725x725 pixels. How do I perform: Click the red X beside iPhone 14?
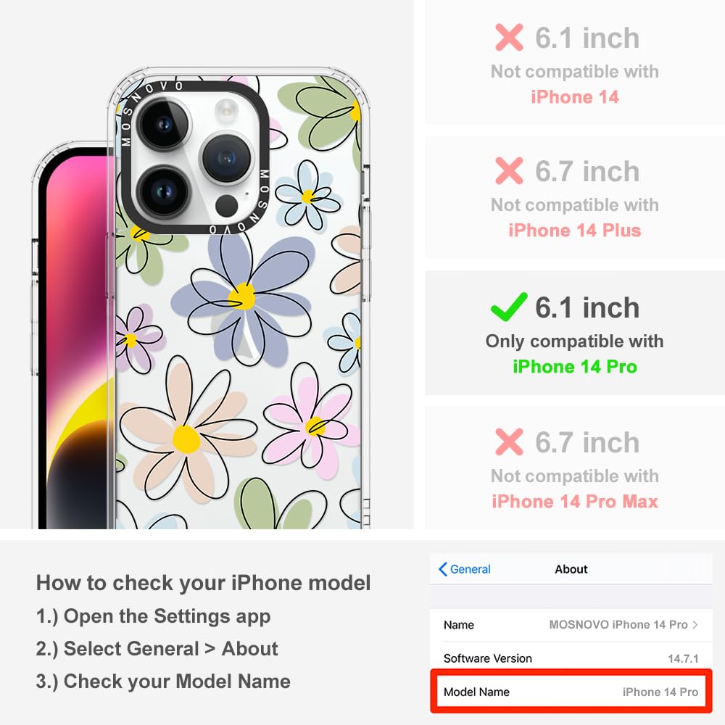(x=509, y=38)
